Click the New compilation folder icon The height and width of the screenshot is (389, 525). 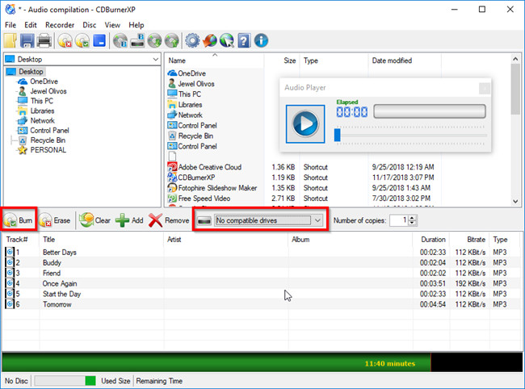click(x=10, y=40)
